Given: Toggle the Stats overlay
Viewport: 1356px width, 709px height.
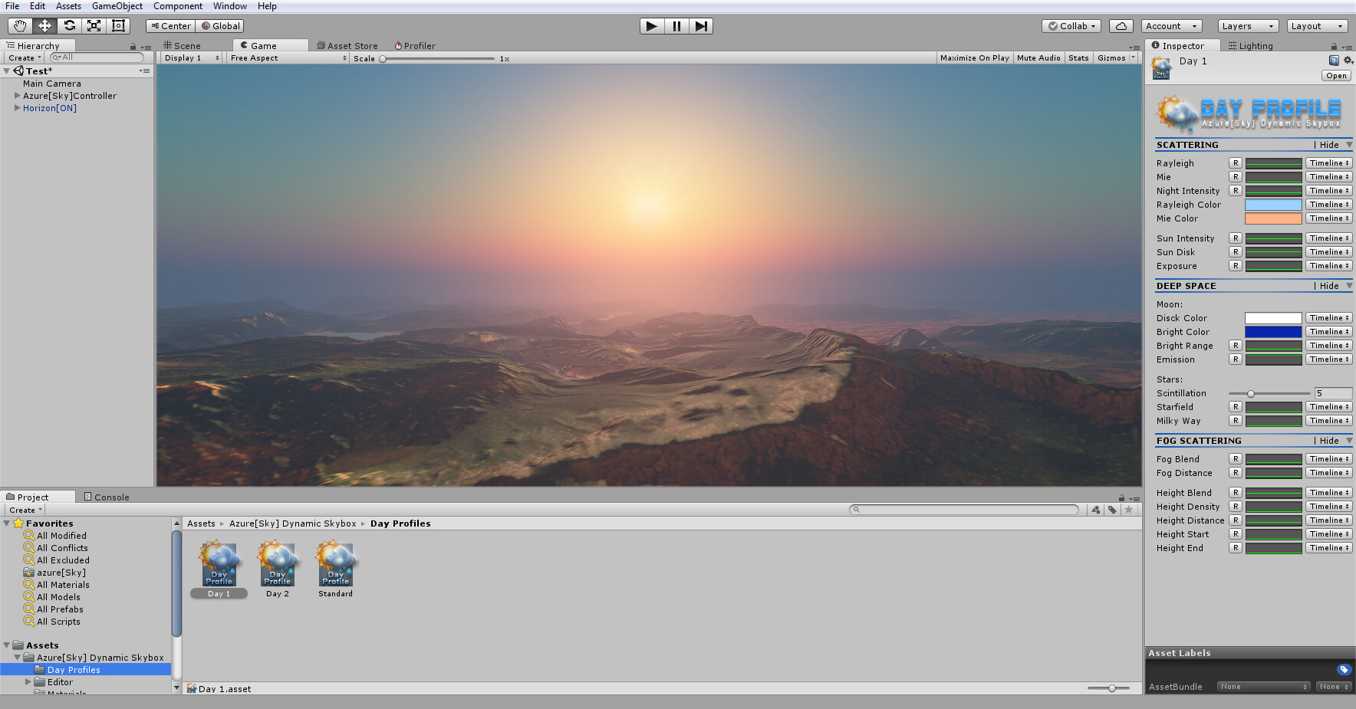Looking at the screenshot, I should pos(1078,57).
